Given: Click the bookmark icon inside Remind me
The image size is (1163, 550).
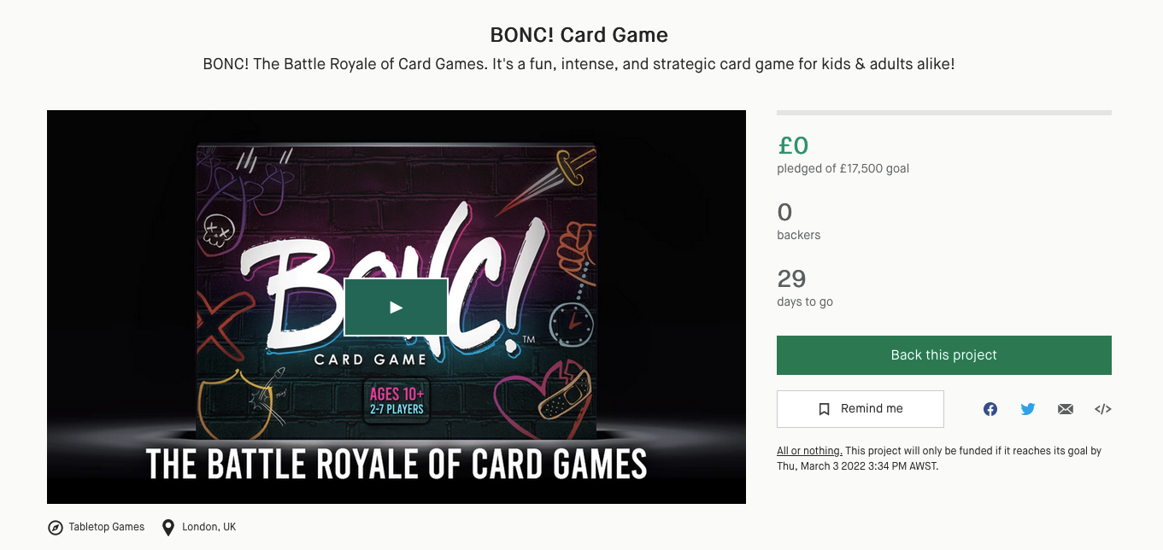Looking at the screenshot, I should point(823,409).
